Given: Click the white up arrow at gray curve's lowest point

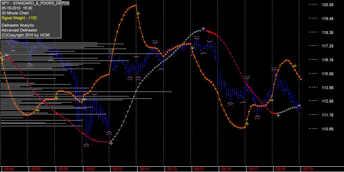Looking at the screenshot, I should pyautogui.click(x=111, y=143).
